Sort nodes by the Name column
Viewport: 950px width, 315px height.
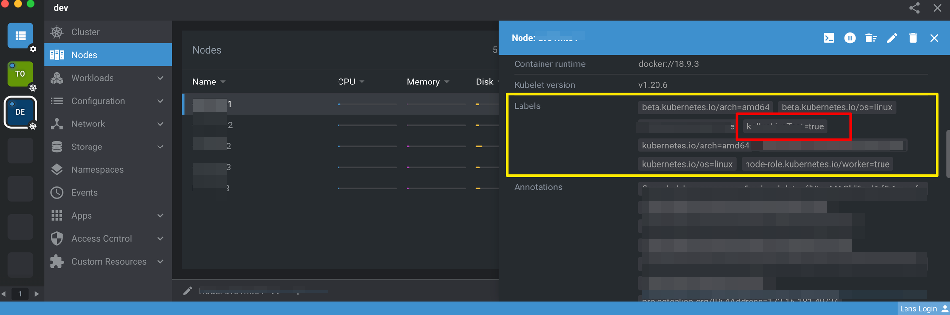[x=204, y=82]
